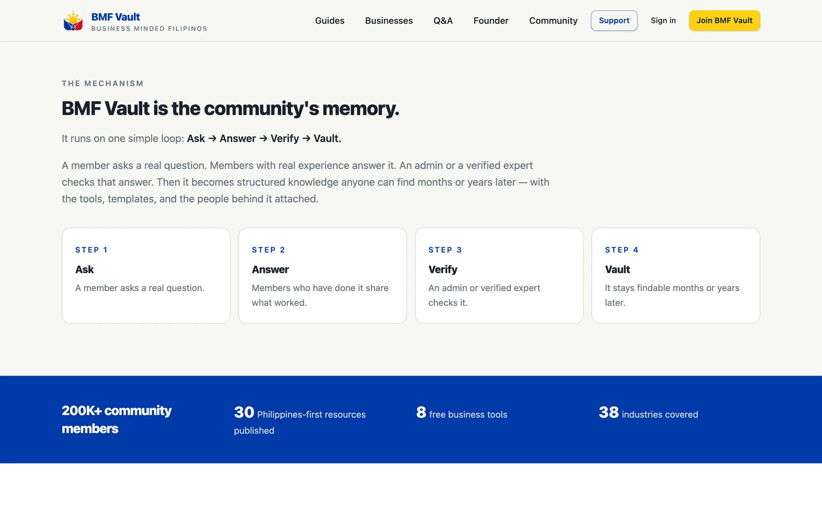Select the Step 2 Answer card
Viewport: 822px width, 514px height.
coord(322,275)
